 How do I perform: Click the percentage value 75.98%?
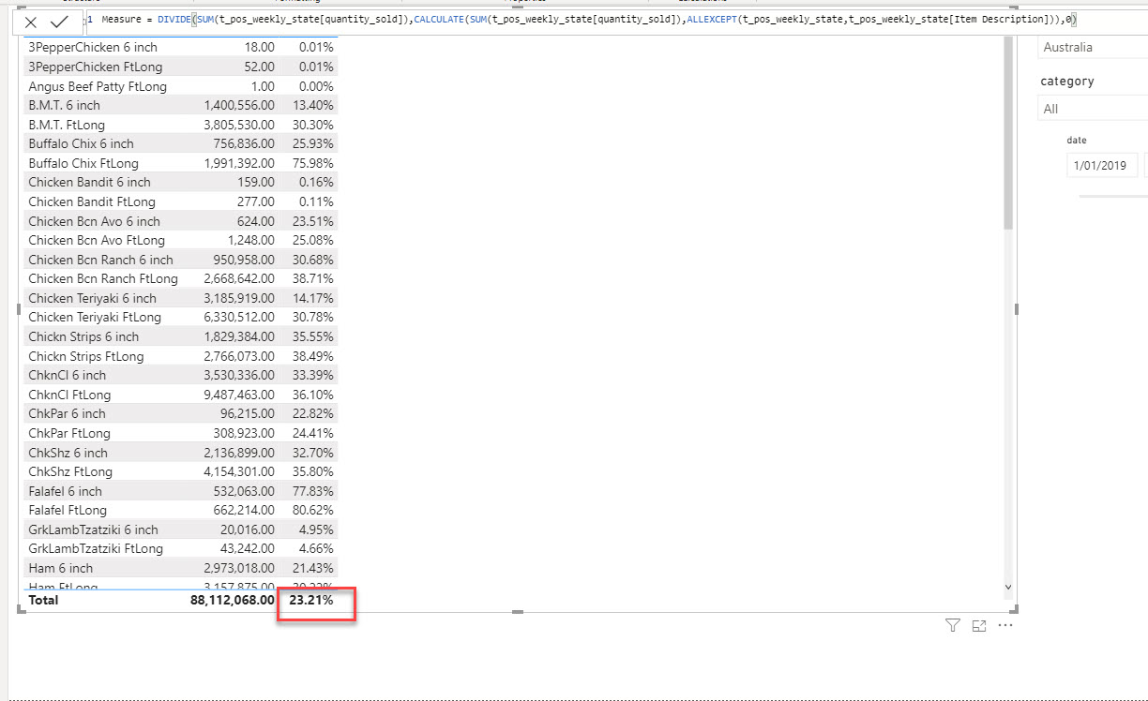click(312, 163)
